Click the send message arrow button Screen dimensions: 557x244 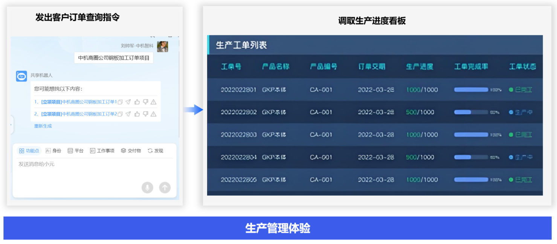coord(165,187)
